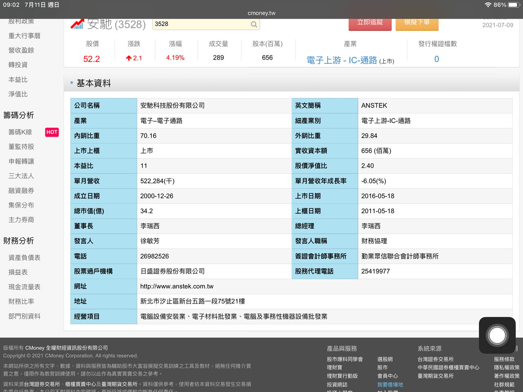Open 營收盈餘 in the sidebar
523x392 pixels.
pos(21,50)
